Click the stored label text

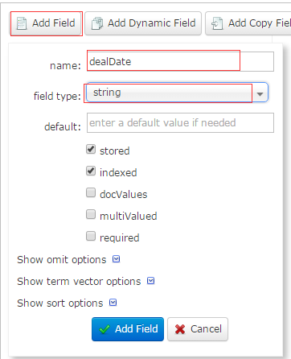coord(115,151)
